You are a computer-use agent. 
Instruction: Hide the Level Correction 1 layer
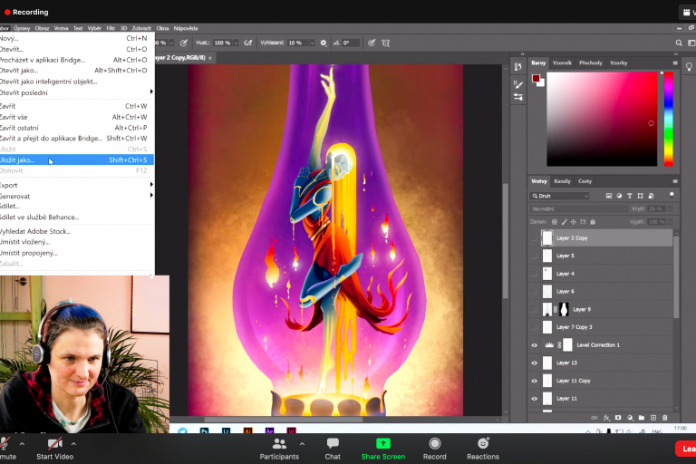click(x=534, y=345)
